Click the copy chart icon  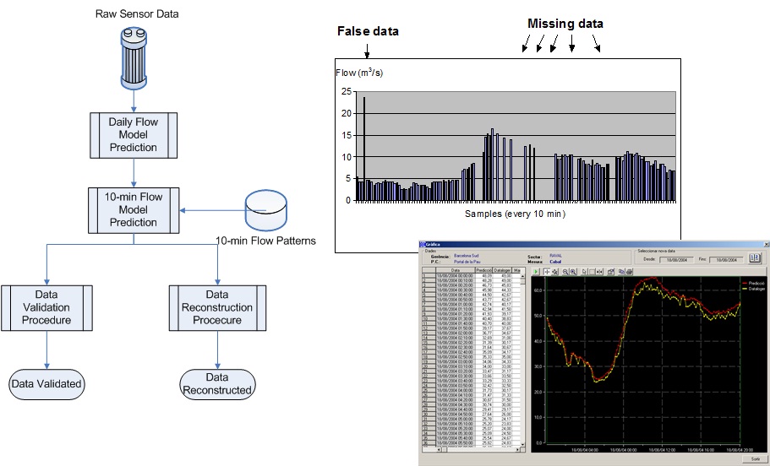(620, 272)
